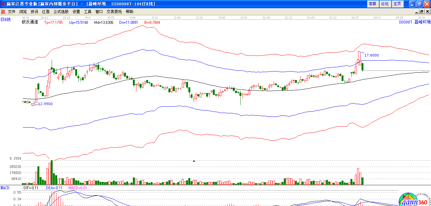Image resolution: width=431 pixels, height=206 pixels.
Task: Click the 论坛 button in title bar
Action: (x=385, y=4)
